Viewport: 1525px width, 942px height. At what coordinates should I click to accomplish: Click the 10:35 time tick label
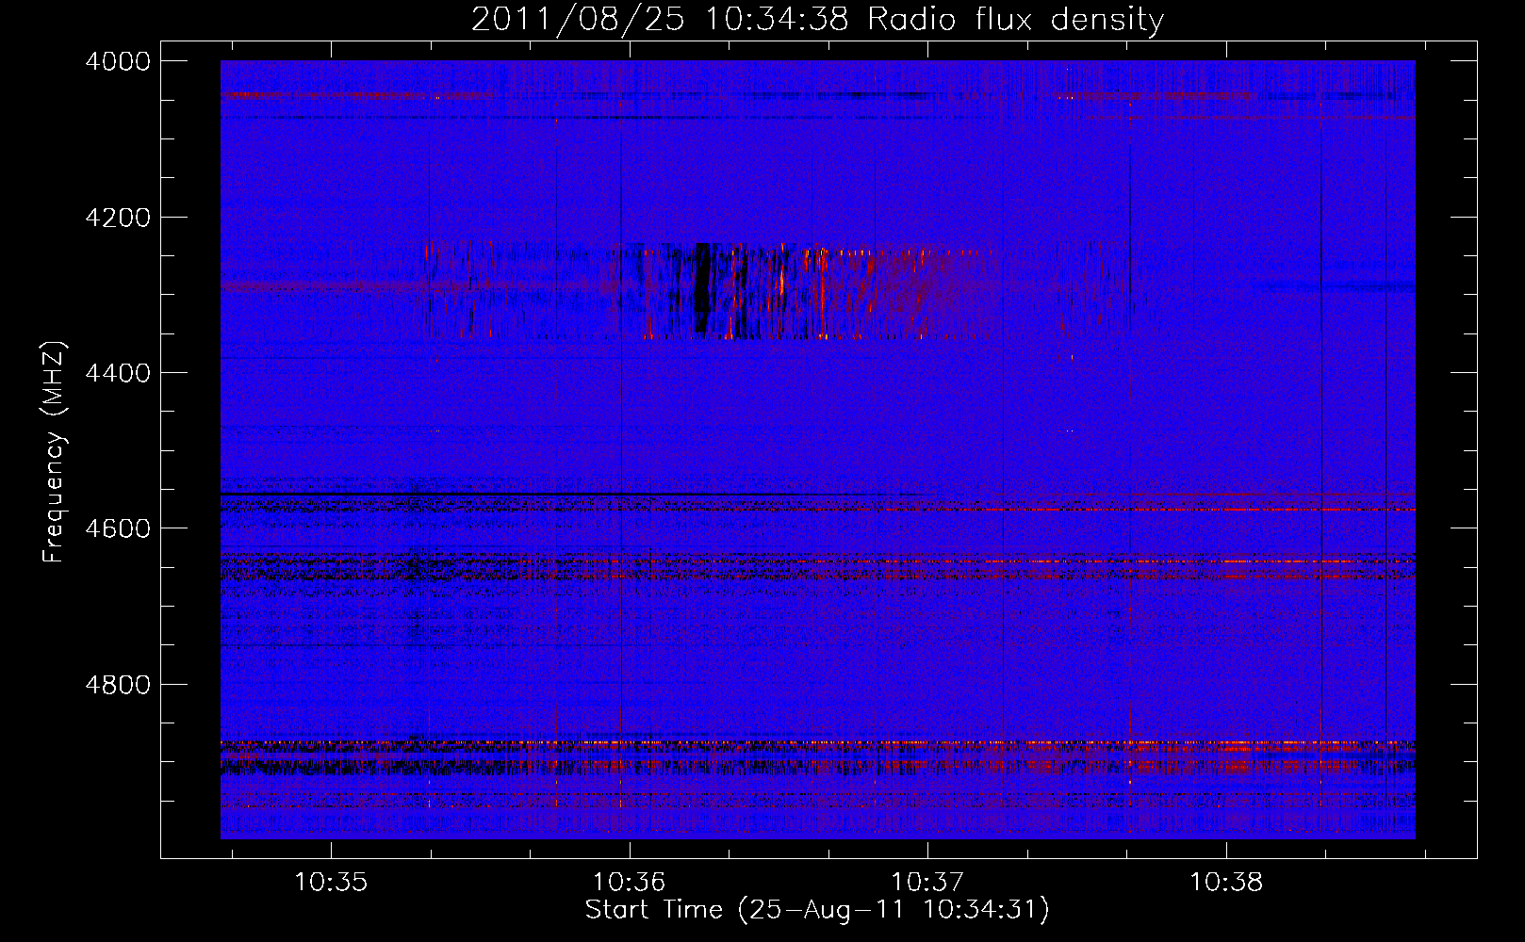pos(330,883)
